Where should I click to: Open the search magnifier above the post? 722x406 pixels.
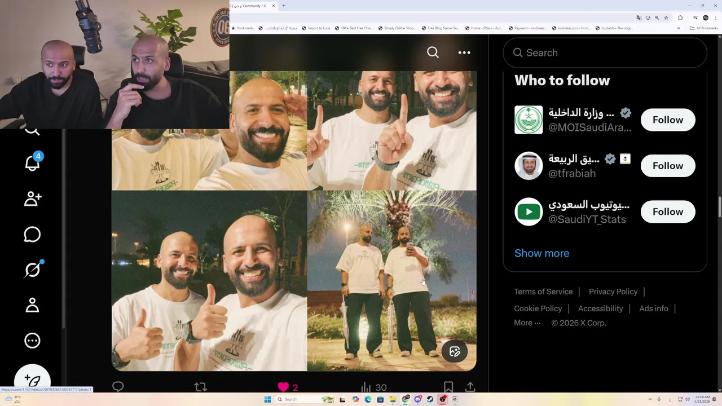pos(433,52)
